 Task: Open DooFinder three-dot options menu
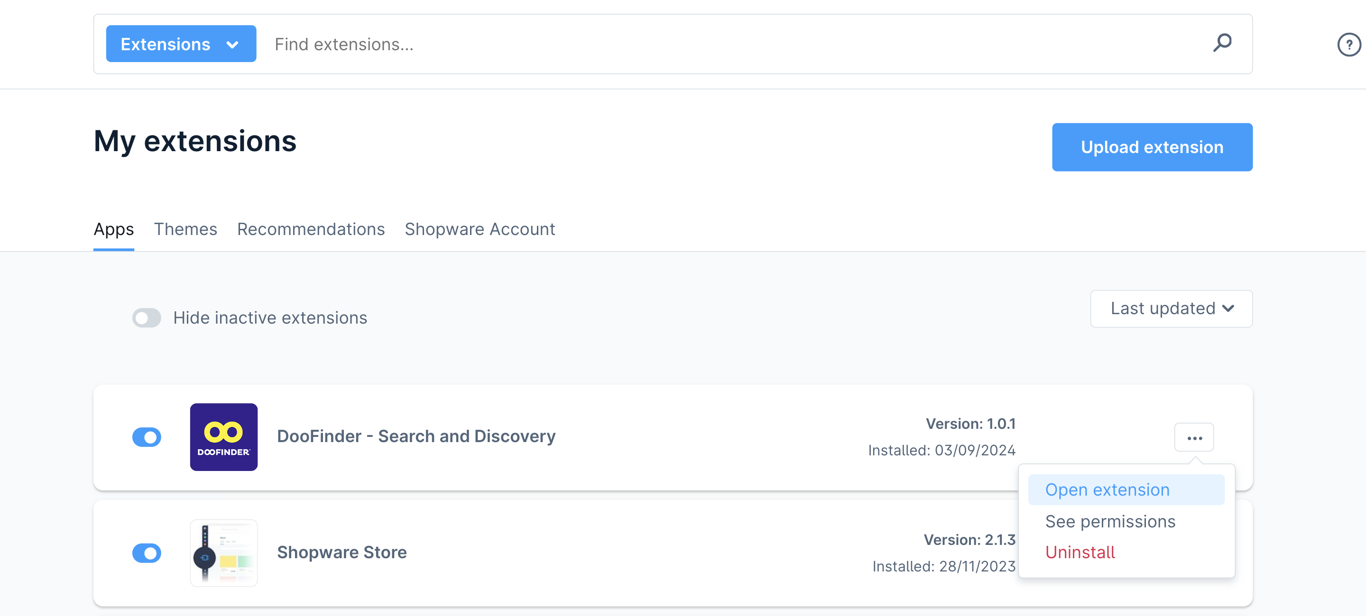1194,437
